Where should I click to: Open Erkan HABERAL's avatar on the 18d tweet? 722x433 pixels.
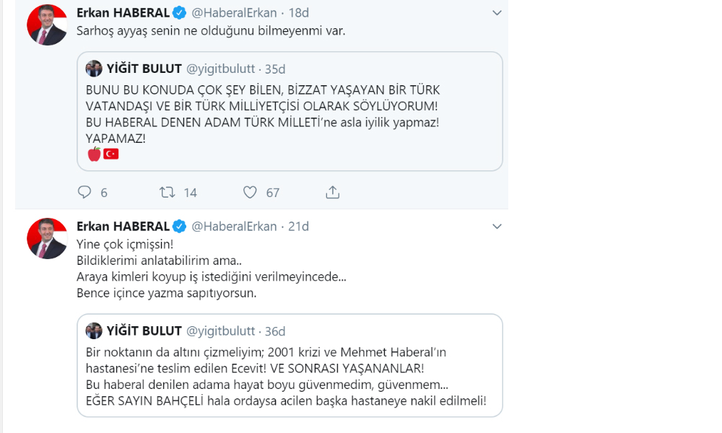tap(47, 25)
